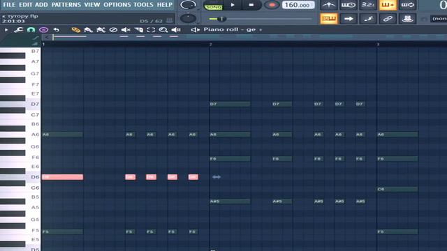Click the hat icon in recording panel
Viewport: 447px width, 251px height.
(407, 19)
